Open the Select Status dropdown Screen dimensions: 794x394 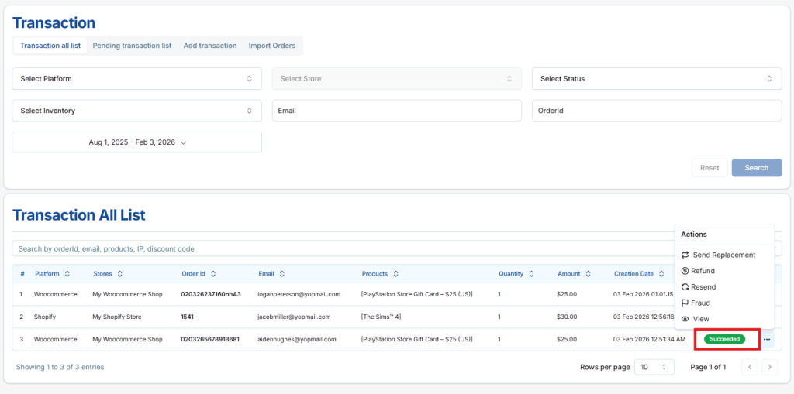pos(656,79)
